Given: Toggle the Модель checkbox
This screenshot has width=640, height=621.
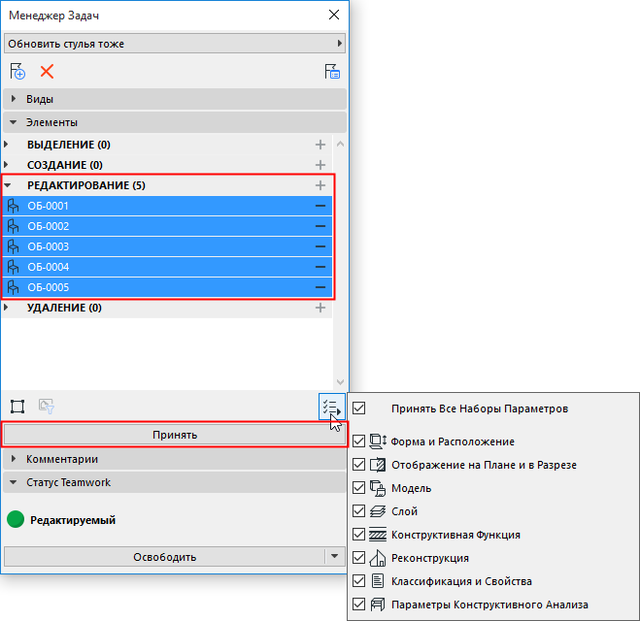Looking at the screenshot, I should tap(358, 488).
